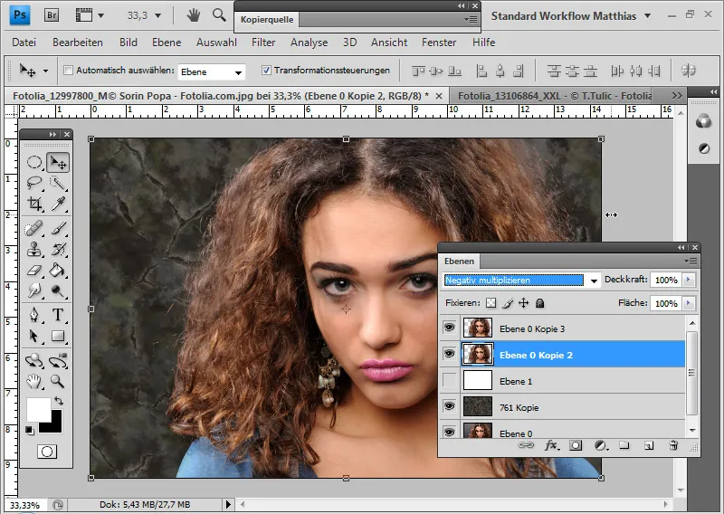Select the Paint Bucket tool
Image resolution: width=724 pixels, height=514 pixels.
58,270
